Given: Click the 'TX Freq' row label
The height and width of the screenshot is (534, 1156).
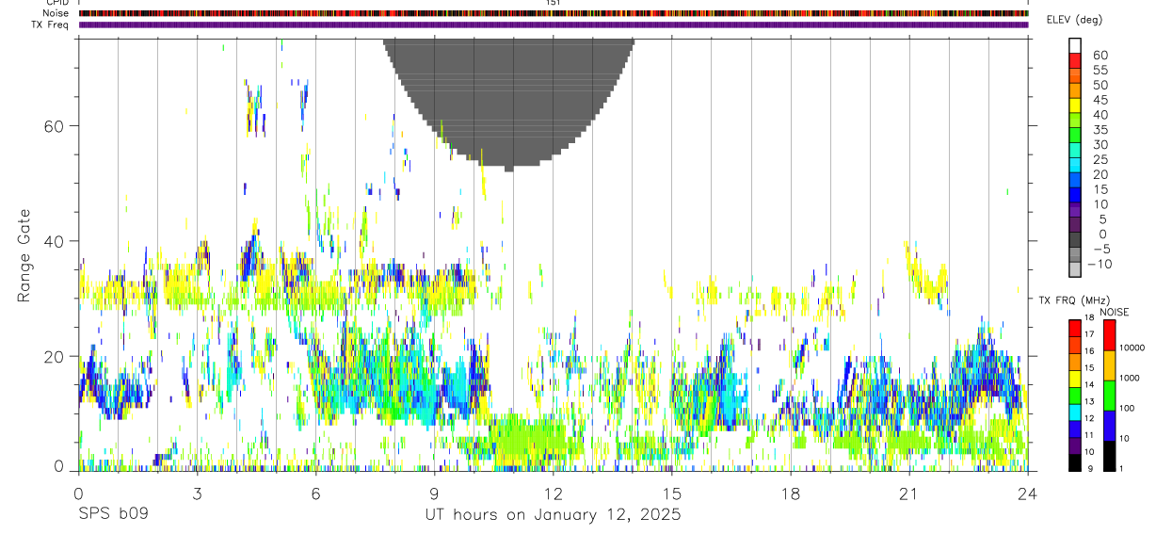Looking at the screenshot, I should click(50, 24).
